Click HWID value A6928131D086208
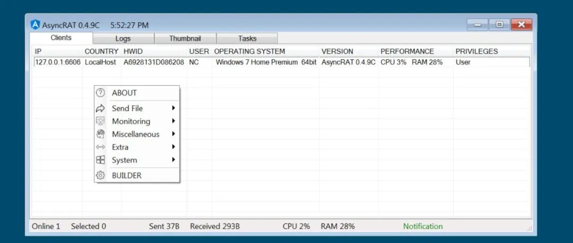This screenshot has height=243, width=573. [154, 62]
